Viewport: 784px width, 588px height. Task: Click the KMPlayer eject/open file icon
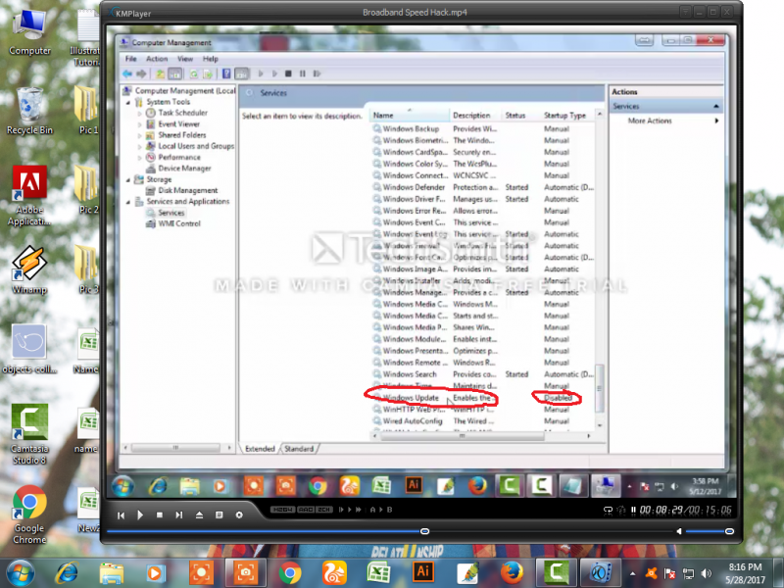199,514
